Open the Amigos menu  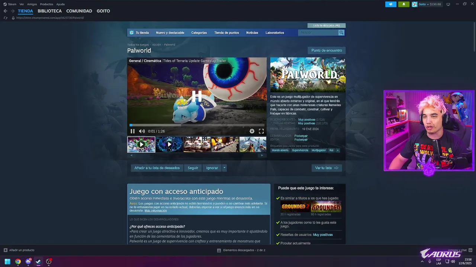point(32,4)
